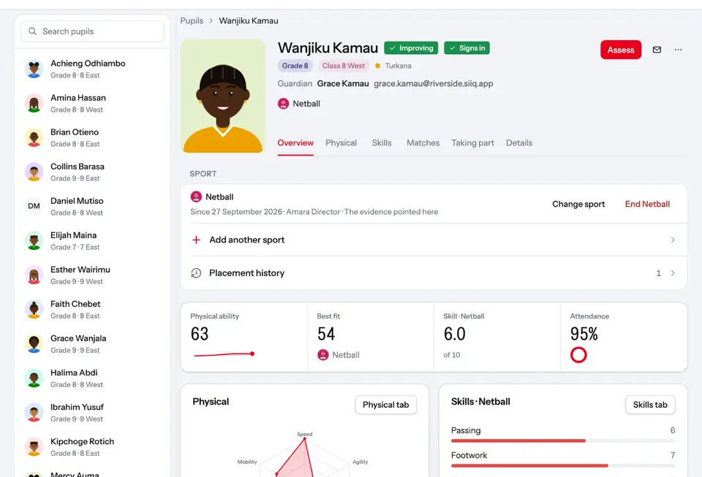The image size is (702, 477).
Task: Click Faith Chebet's avatar
Action: coord(34,310)
